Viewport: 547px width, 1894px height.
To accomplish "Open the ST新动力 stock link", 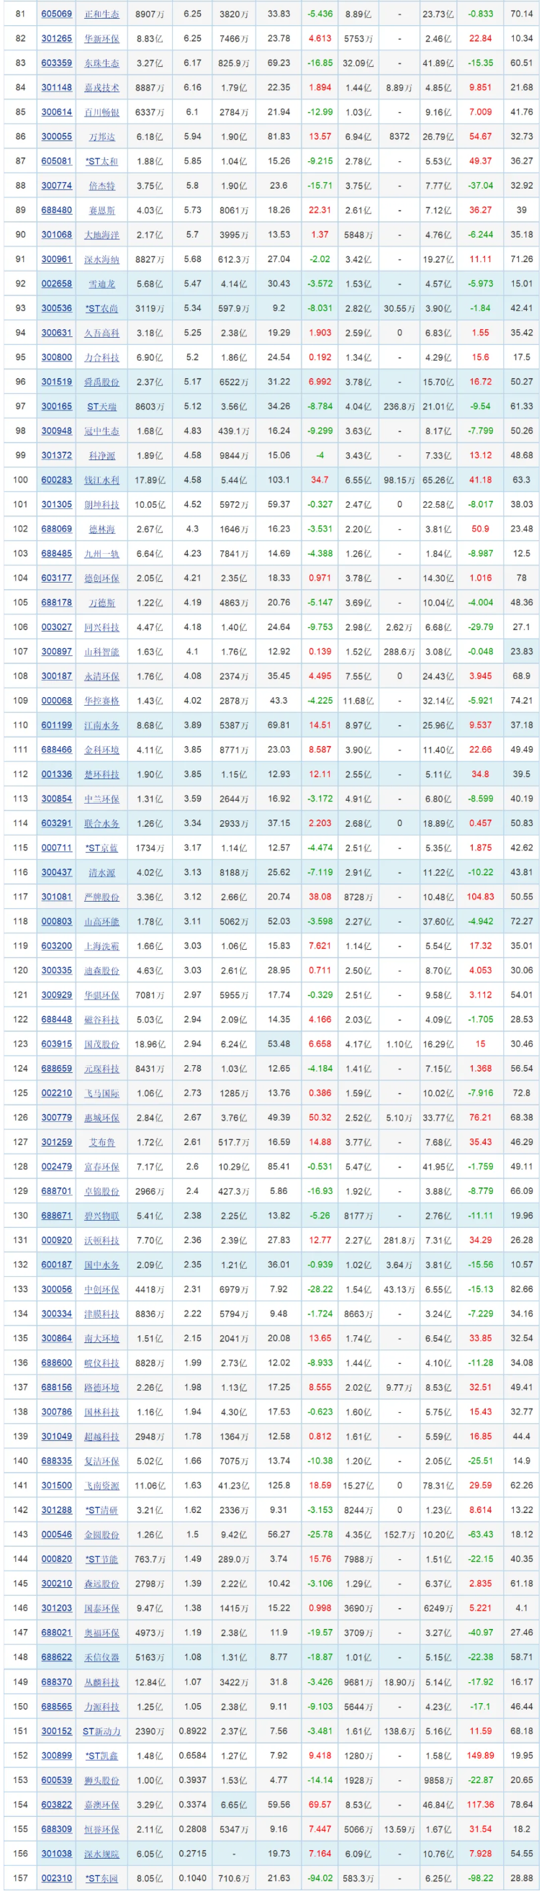I will [101, 1731].
